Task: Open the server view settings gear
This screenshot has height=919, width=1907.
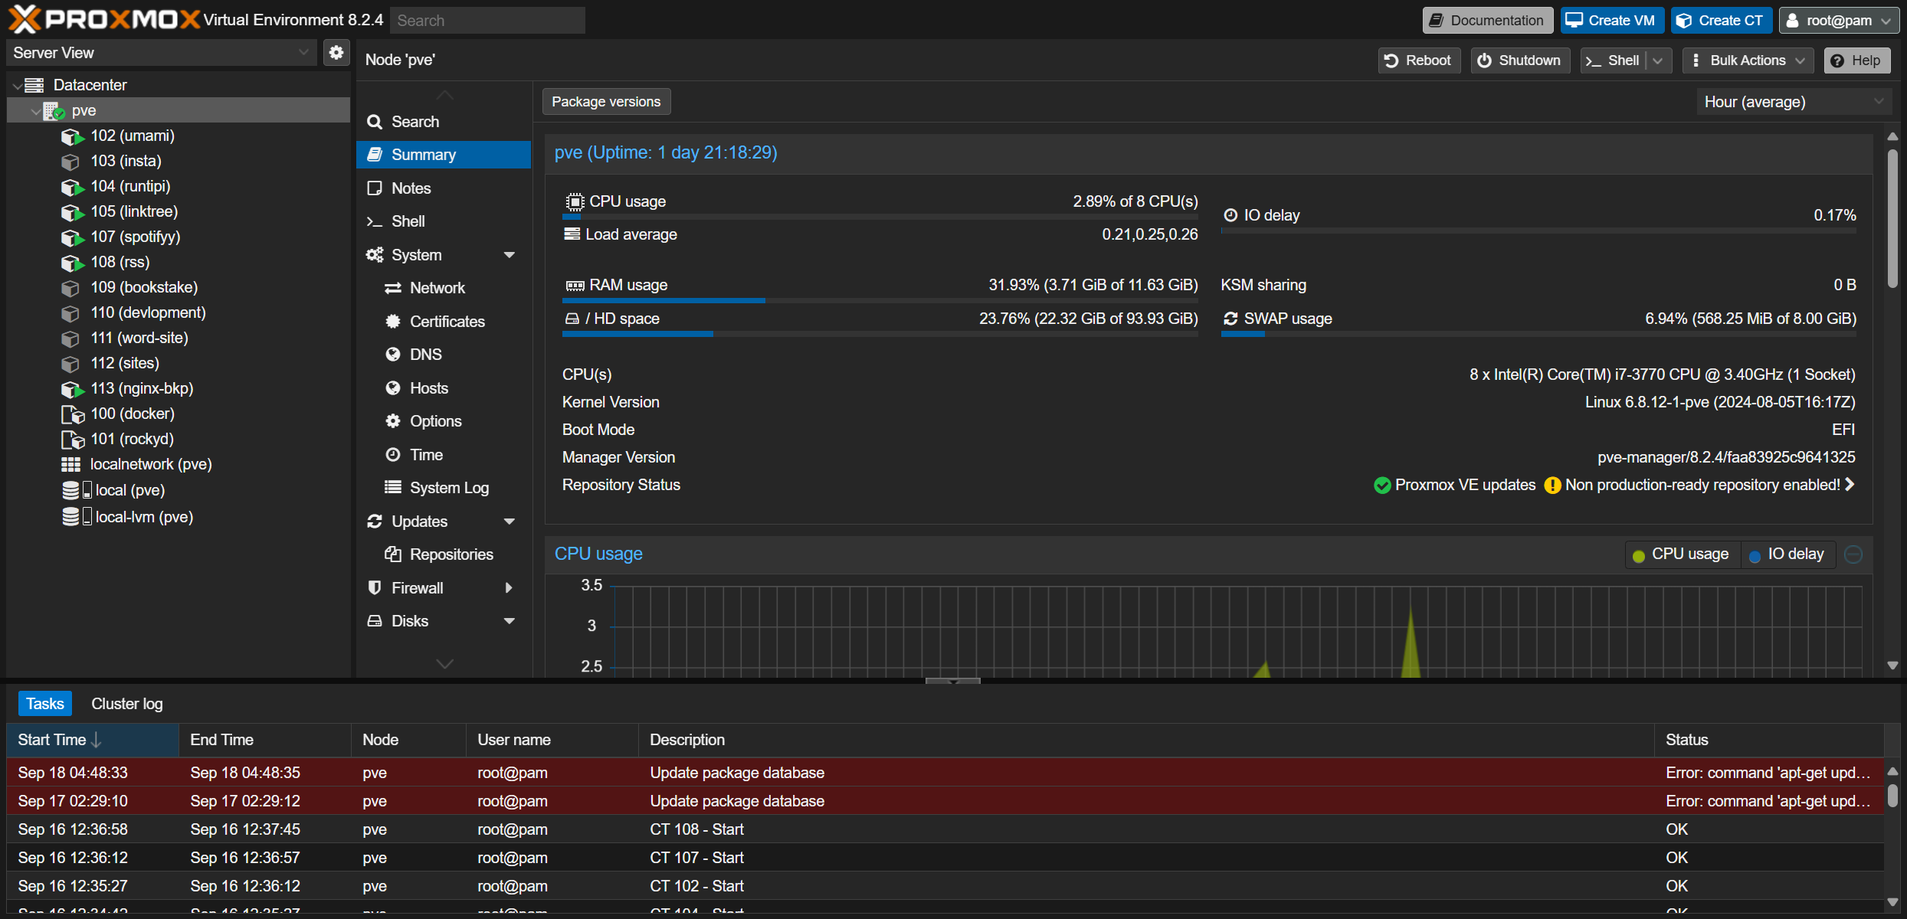Action: point(336,53)
